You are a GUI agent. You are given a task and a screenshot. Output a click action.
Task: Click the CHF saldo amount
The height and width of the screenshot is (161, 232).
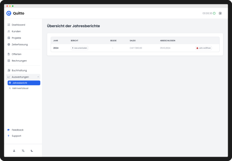coord(136,48)
